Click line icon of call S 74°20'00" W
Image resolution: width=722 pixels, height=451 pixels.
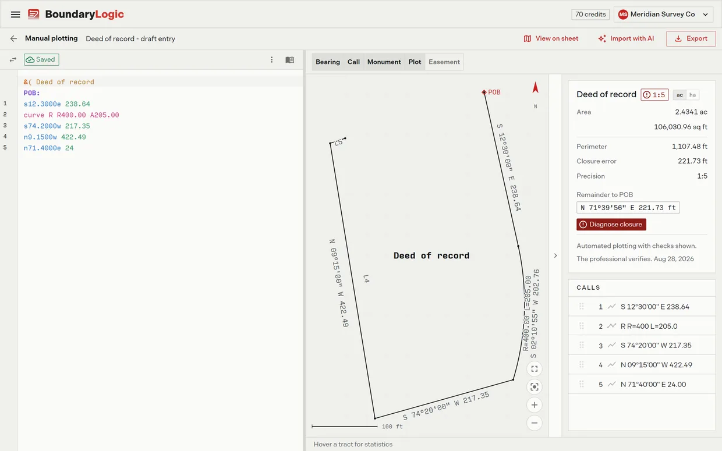pos(611,345)
